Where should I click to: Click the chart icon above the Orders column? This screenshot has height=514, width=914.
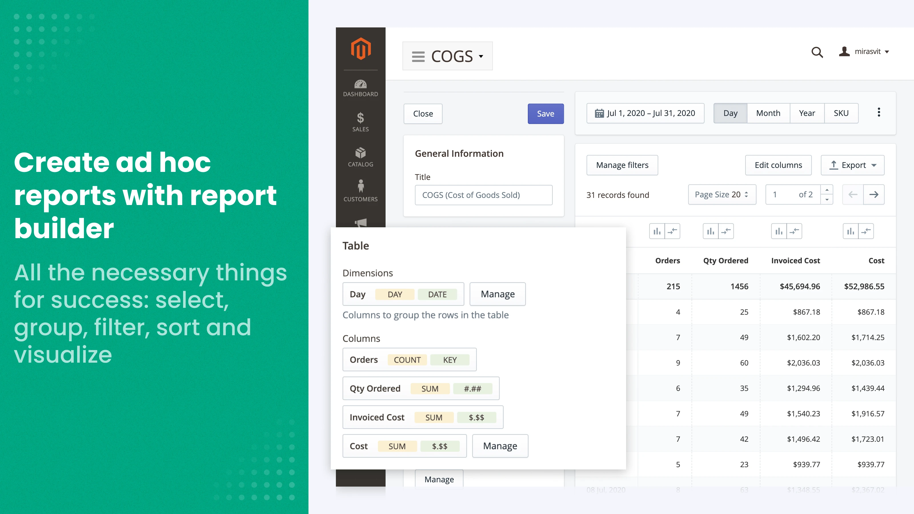657,231
